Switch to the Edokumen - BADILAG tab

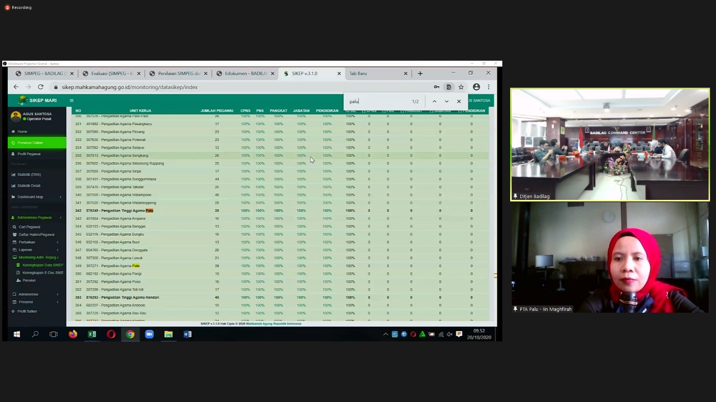click(x=245, y=73)
